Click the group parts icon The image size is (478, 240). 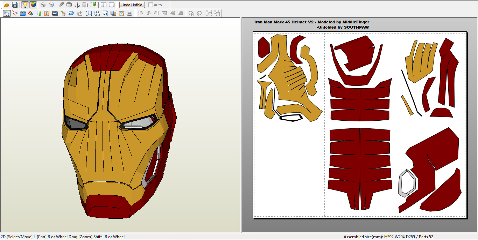[209, 13]
